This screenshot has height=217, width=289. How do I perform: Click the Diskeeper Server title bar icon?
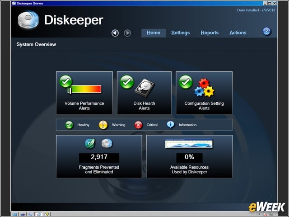14,3
